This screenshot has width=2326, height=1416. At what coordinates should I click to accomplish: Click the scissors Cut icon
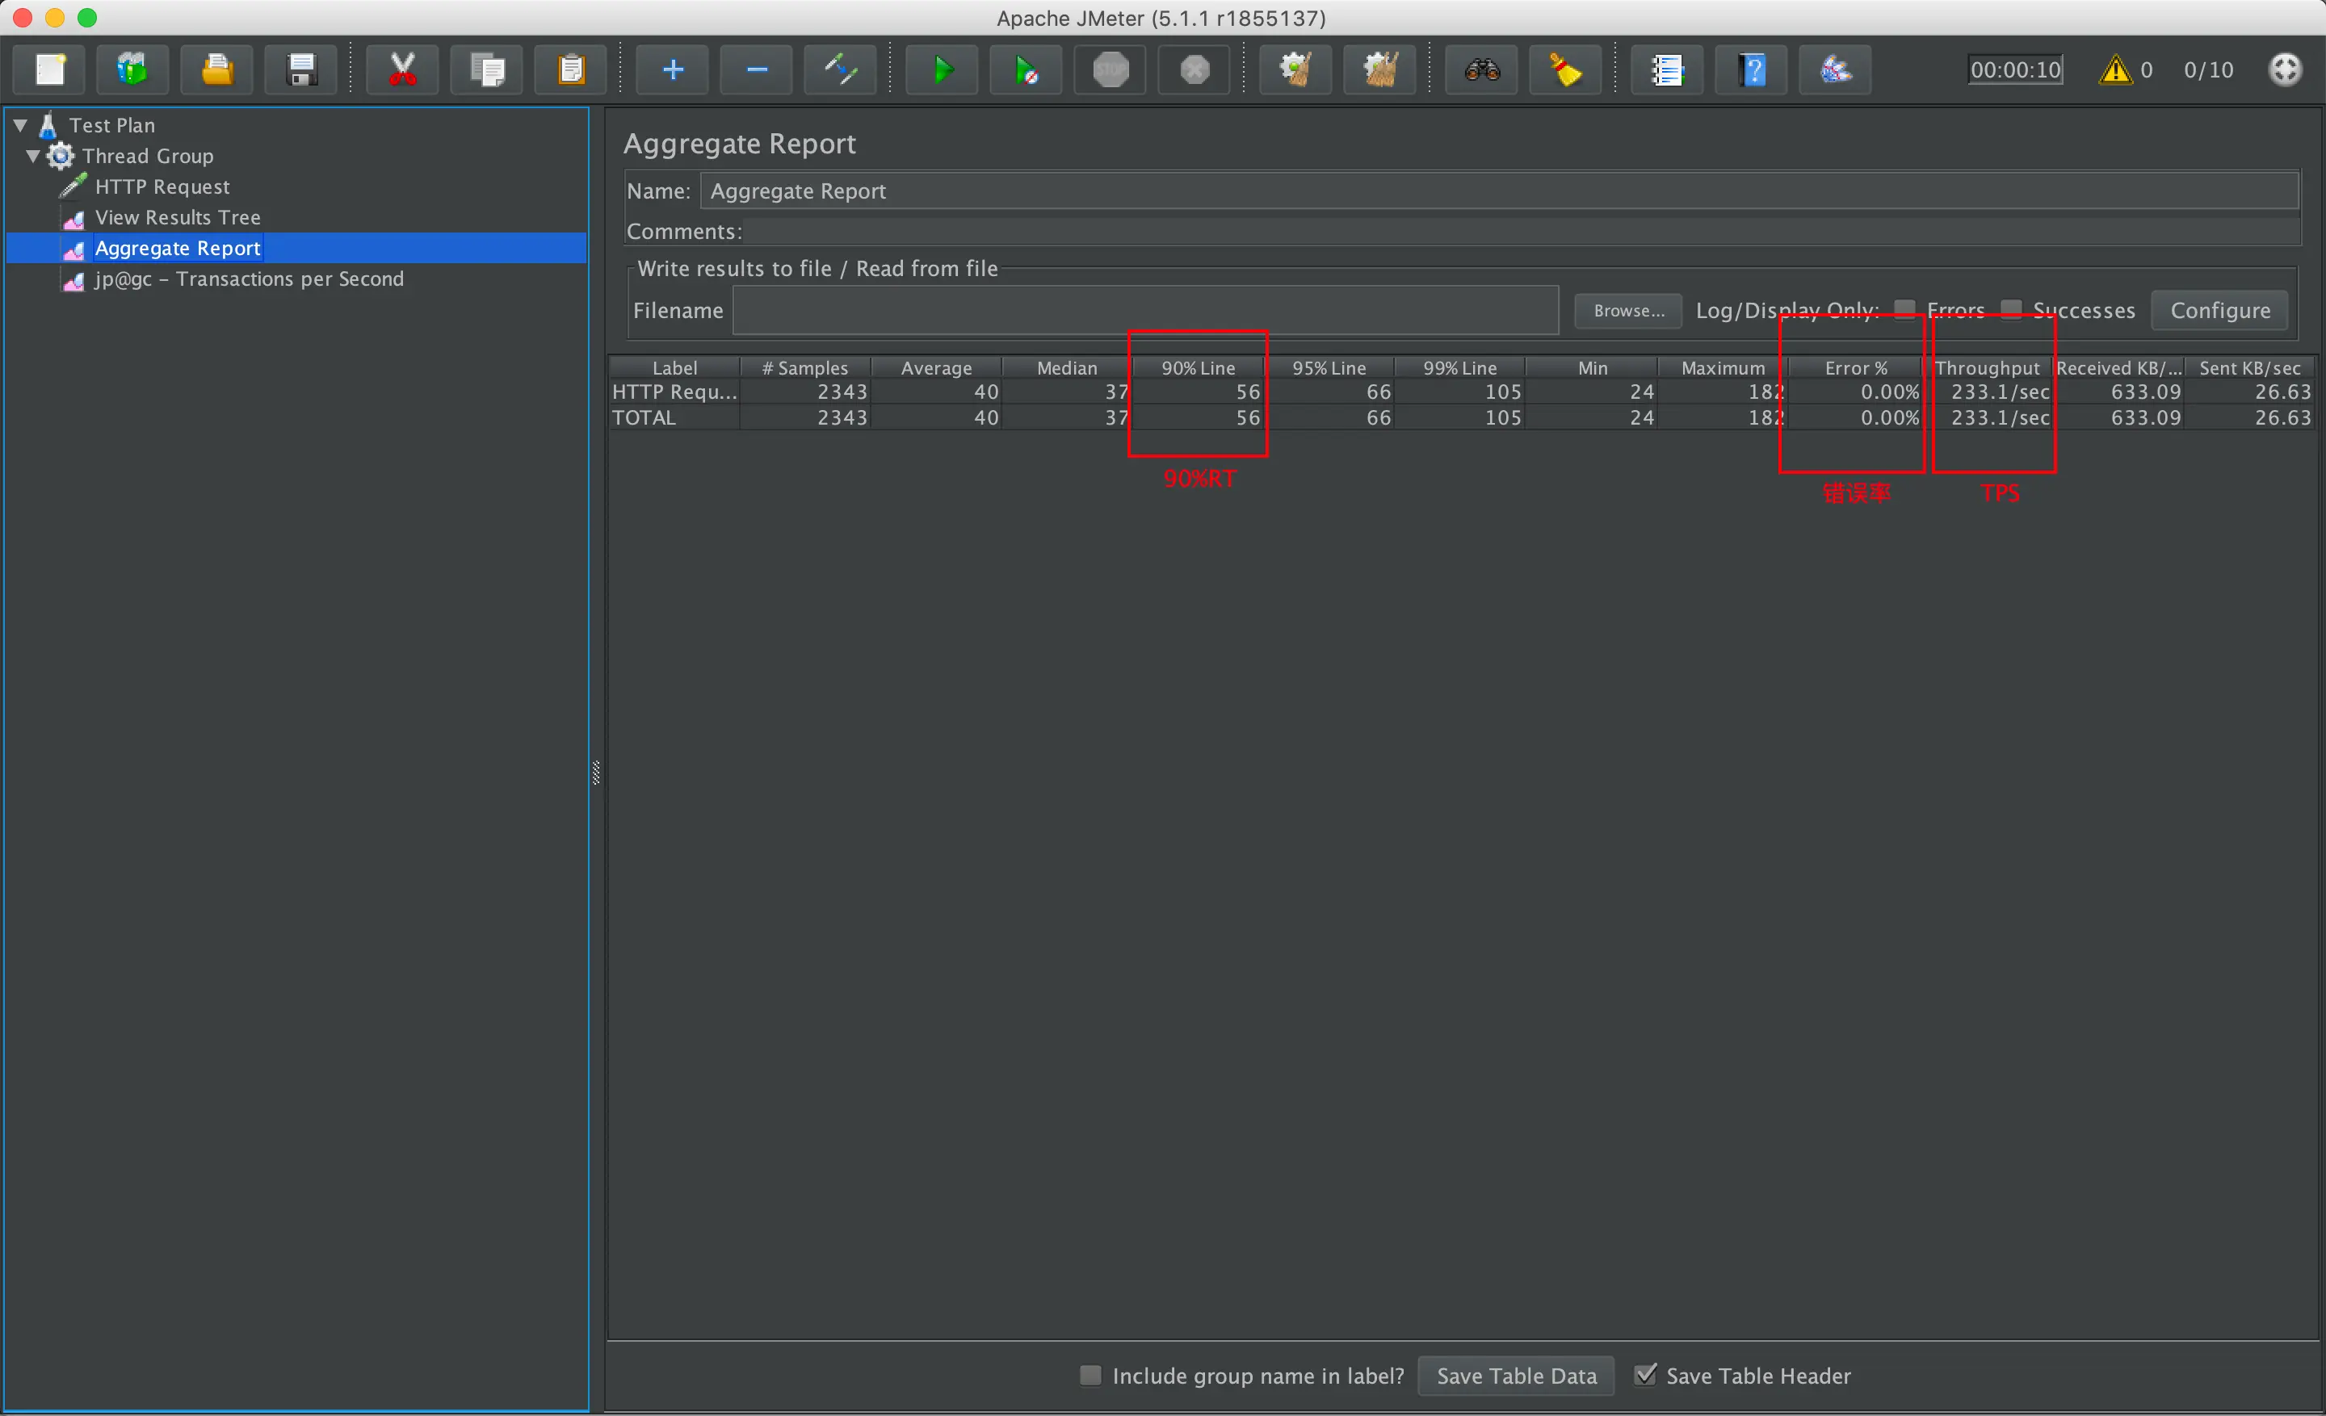[x=402, y=69]
